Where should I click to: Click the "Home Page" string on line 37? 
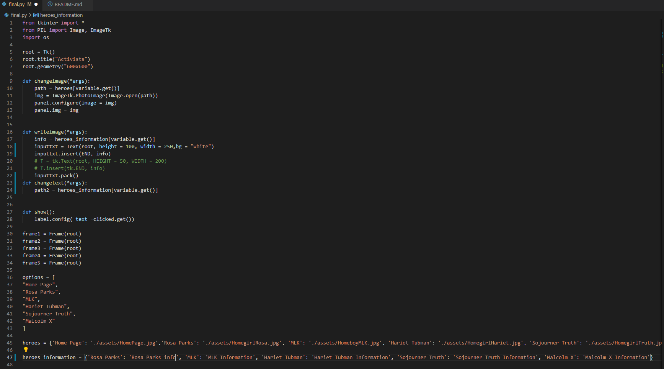39,284
